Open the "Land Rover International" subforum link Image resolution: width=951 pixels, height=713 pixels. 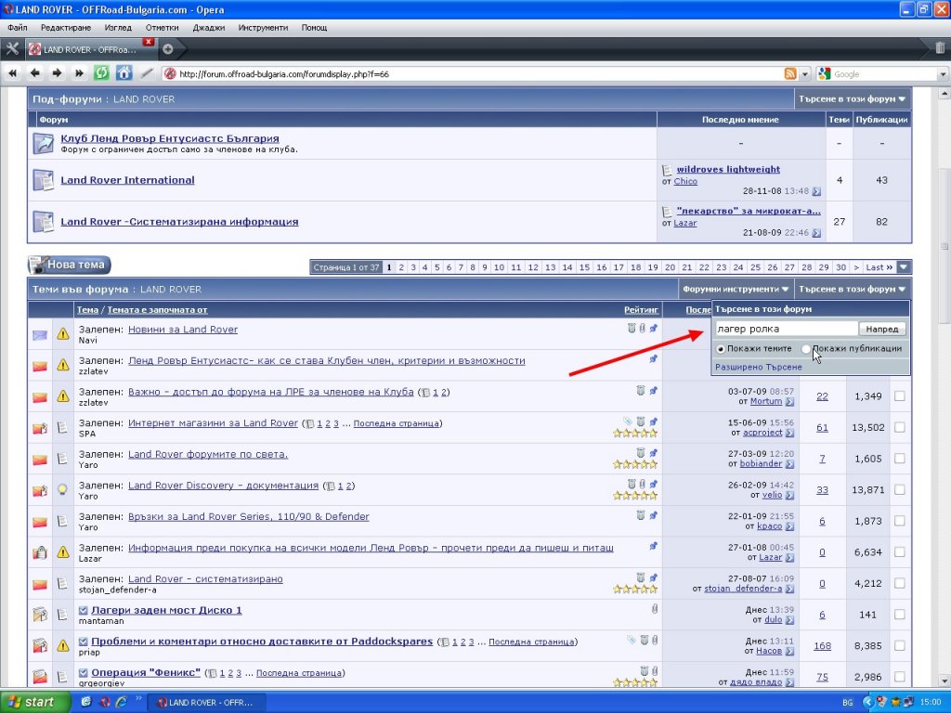[x=127, y=180]
